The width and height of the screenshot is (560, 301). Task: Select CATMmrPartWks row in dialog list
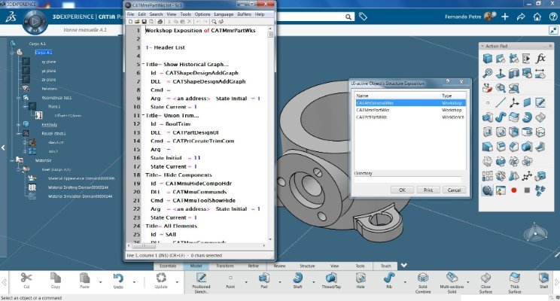pyautogui.click(x=410, y=110)
